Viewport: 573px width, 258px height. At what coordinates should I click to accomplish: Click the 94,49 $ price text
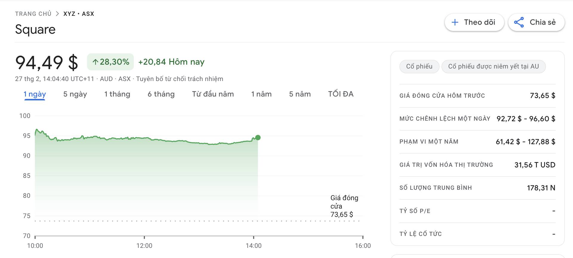click(x=47, y=63)
